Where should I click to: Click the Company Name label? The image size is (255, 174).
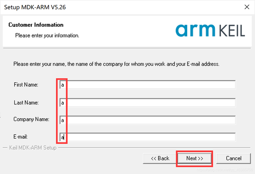pyautogui.click(x=31, y=119)
